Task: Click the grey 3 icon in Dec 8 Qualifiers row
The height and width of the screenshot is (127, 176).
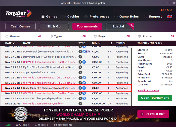Action: tap(80, 104)
